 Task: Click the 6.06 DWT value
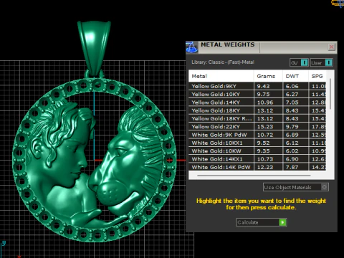point(292,86)
